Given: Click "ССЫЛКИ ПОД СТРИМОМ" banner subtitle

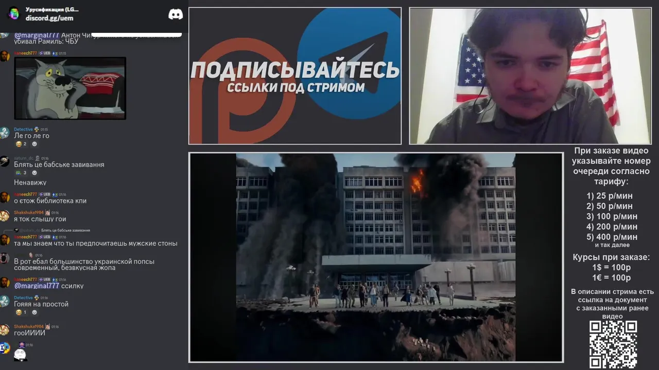Looking at the screenshot, I should pos(296,87).
